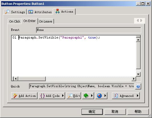The image size is (152, 118).
Task: Click the Add Action wand button
Action: 24,96
